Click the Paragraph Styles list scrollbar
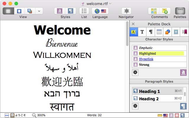189x118 pixels. (185, 94)
